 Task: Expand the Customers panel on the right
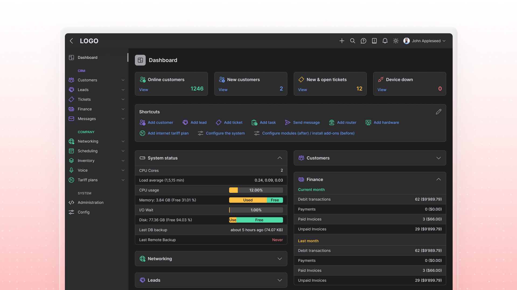coord(439,158)
